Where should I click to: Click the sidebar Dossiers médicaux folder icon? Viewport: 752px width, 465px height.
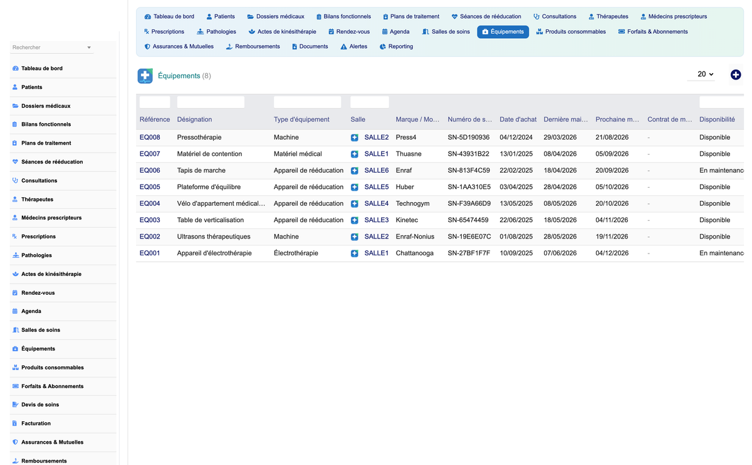pos(15,106)
